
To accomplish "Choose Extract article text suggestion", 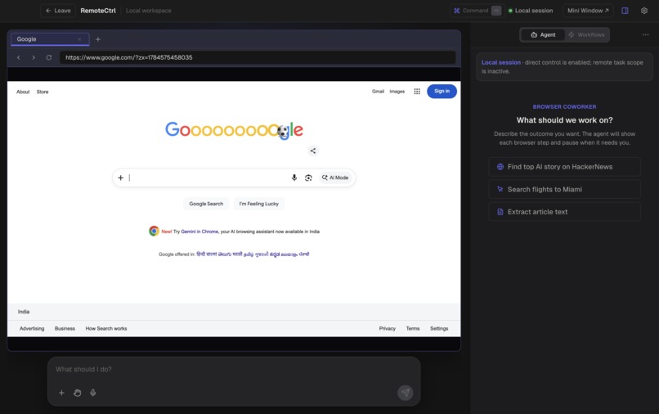I will pyautogui.click(x=564, y=212).
